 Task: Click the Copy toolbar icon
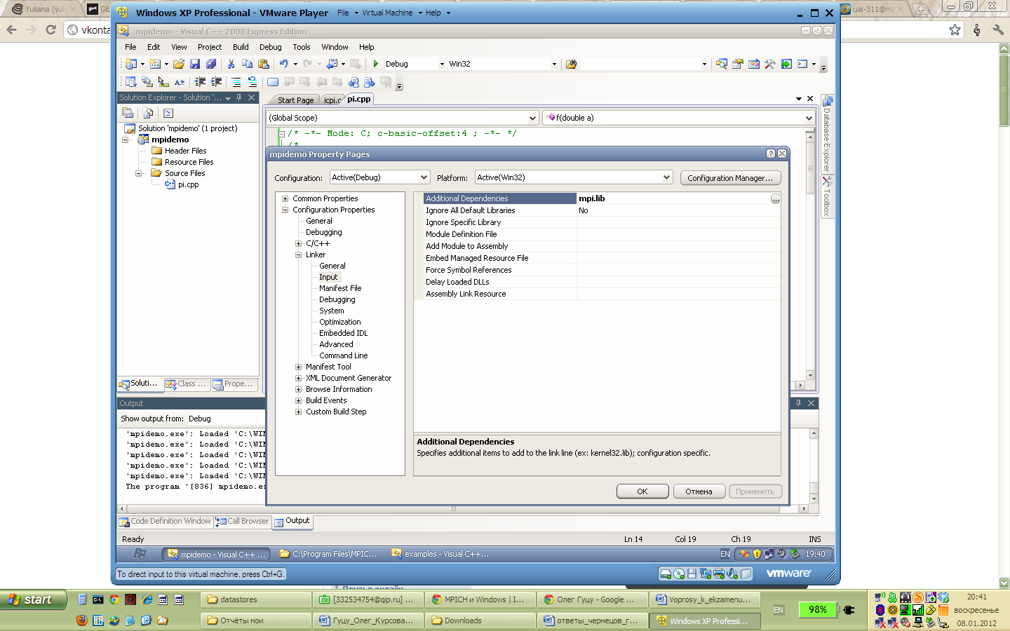coord(247,64)
